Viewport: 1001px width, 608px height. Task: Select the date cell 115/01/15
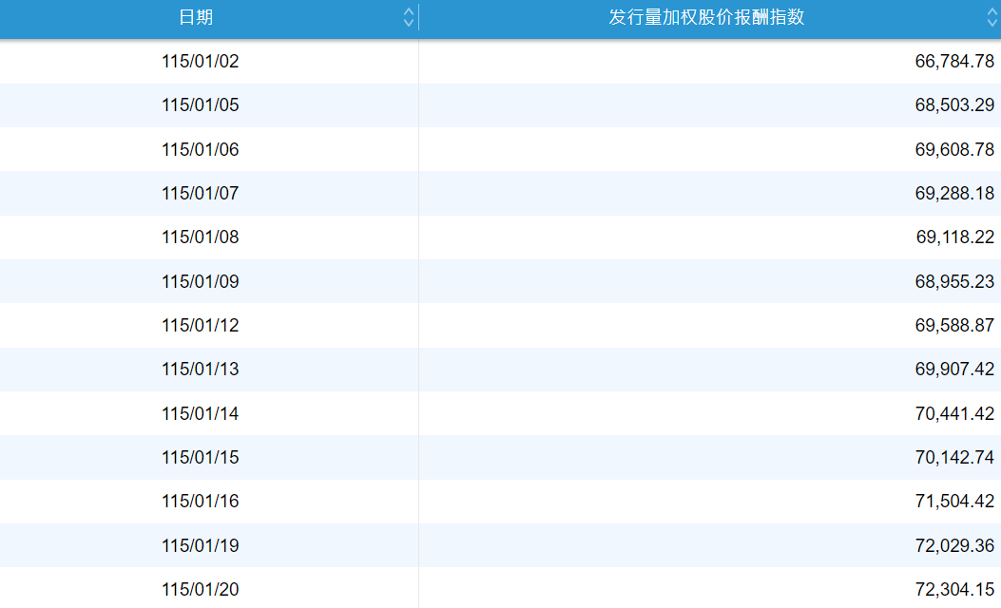click(x=201, y=458)
